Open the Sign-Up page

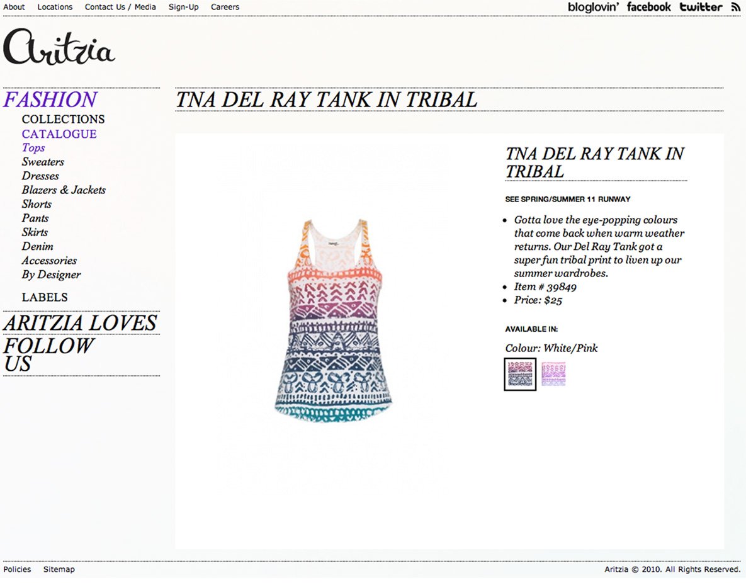184,7
